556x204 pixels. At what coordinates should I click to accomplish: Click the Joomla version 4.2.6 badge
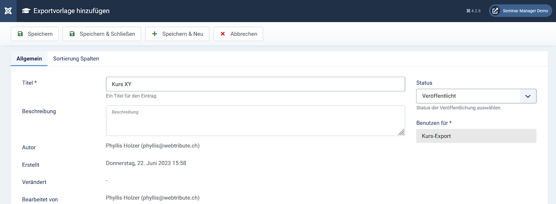coord(474,11)
